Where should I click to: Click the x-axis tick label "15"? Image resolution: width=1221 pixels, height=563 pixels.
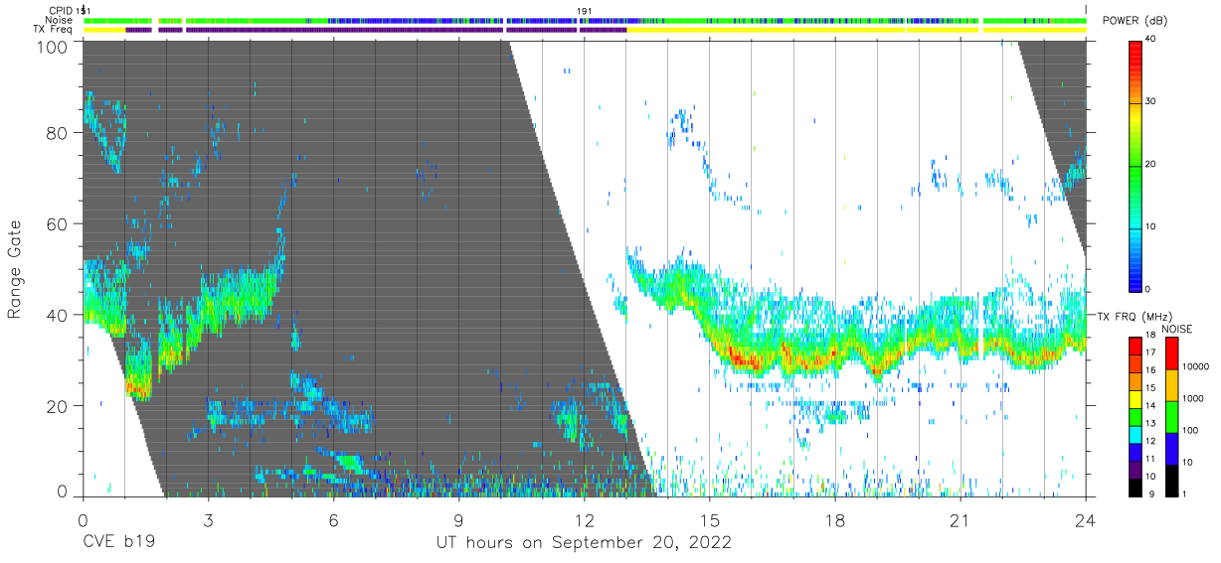(x=710, y=521)
